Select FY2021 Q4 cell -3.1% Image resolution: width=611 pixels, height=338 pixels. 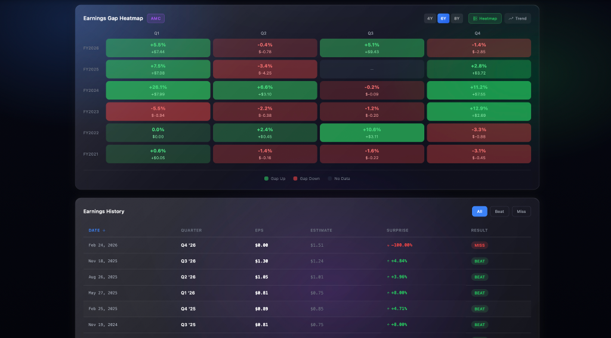[479, 154]
